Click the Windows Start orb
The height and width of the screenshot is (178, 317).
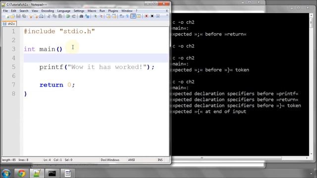pyautogui.click(x=6, y=174)
